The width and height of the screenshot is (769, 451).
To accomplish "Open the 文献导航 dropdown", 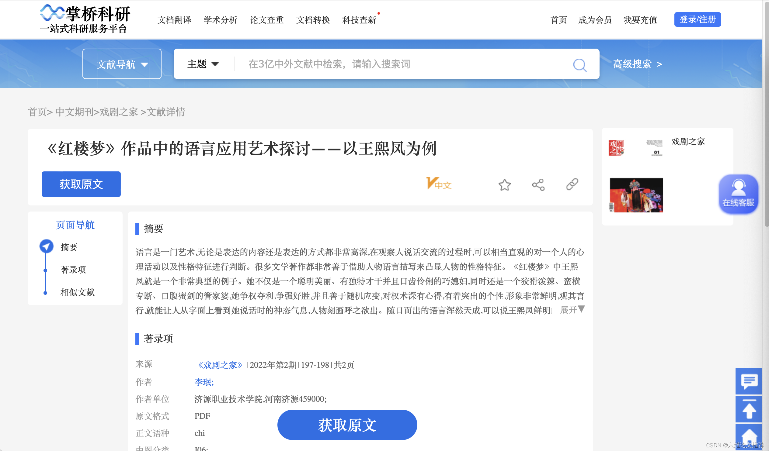I will [122, 64].
